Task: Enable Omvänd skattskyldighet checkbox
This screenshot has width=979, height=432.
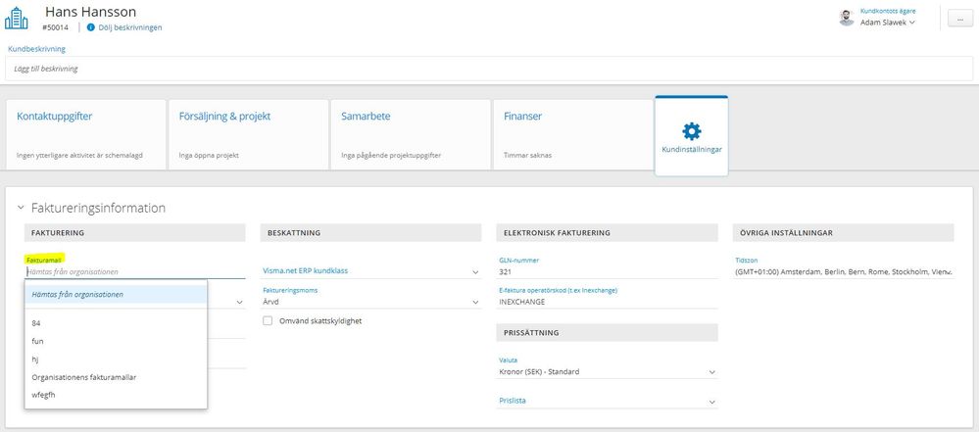Action: [x=268, y=321]
